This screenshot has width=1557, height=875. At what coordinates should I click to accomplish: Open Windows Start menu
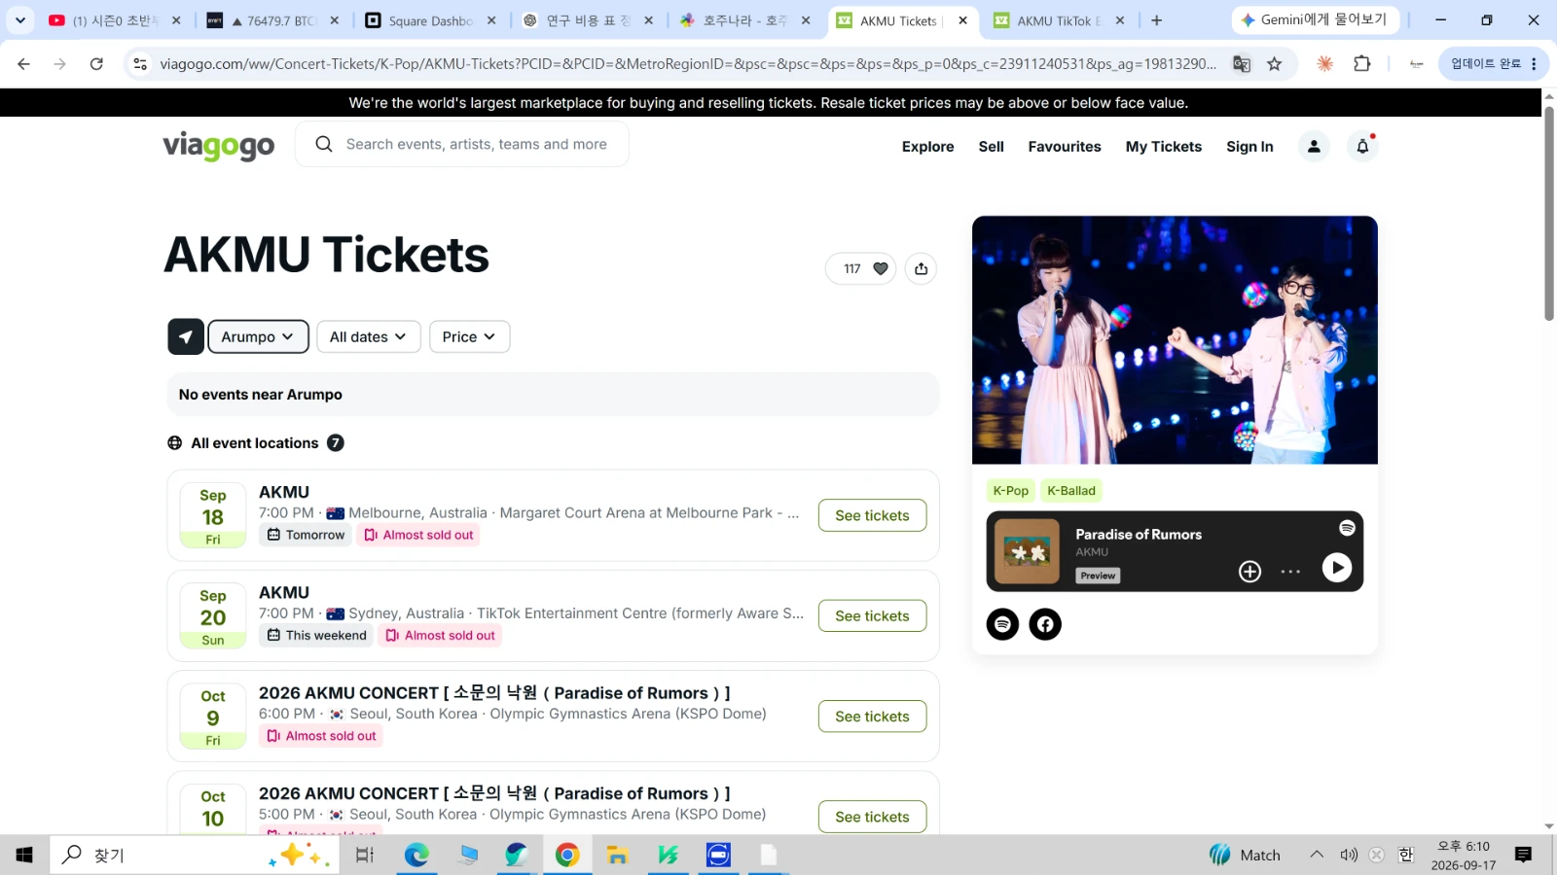(24, 855)
